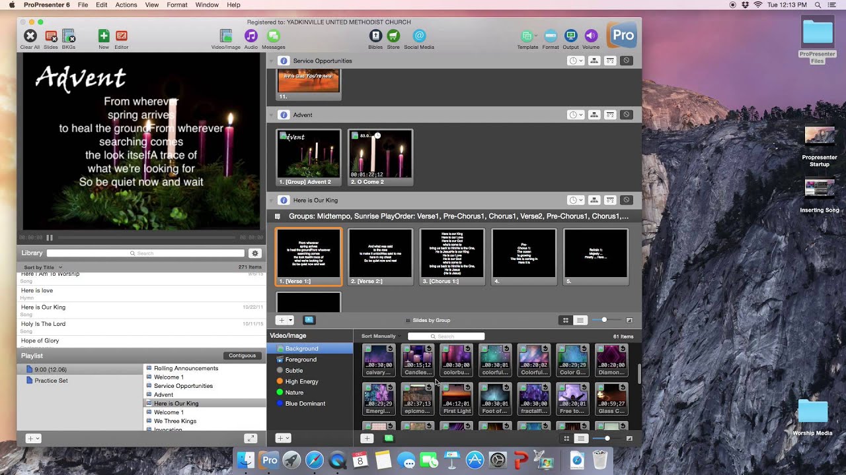Collapse the Here is Our King section

(x=271, y=200)
